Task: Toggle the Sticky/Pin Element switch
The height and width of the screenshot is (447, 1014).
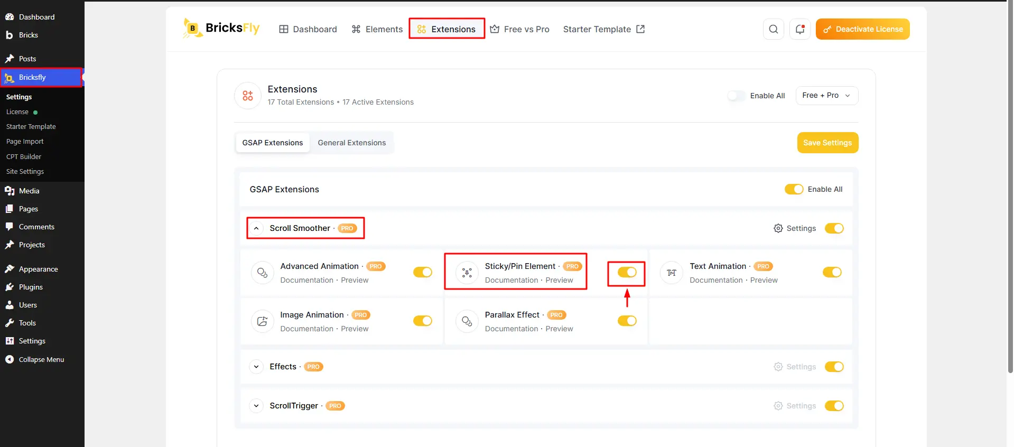Action: click(x=627, y=272)
